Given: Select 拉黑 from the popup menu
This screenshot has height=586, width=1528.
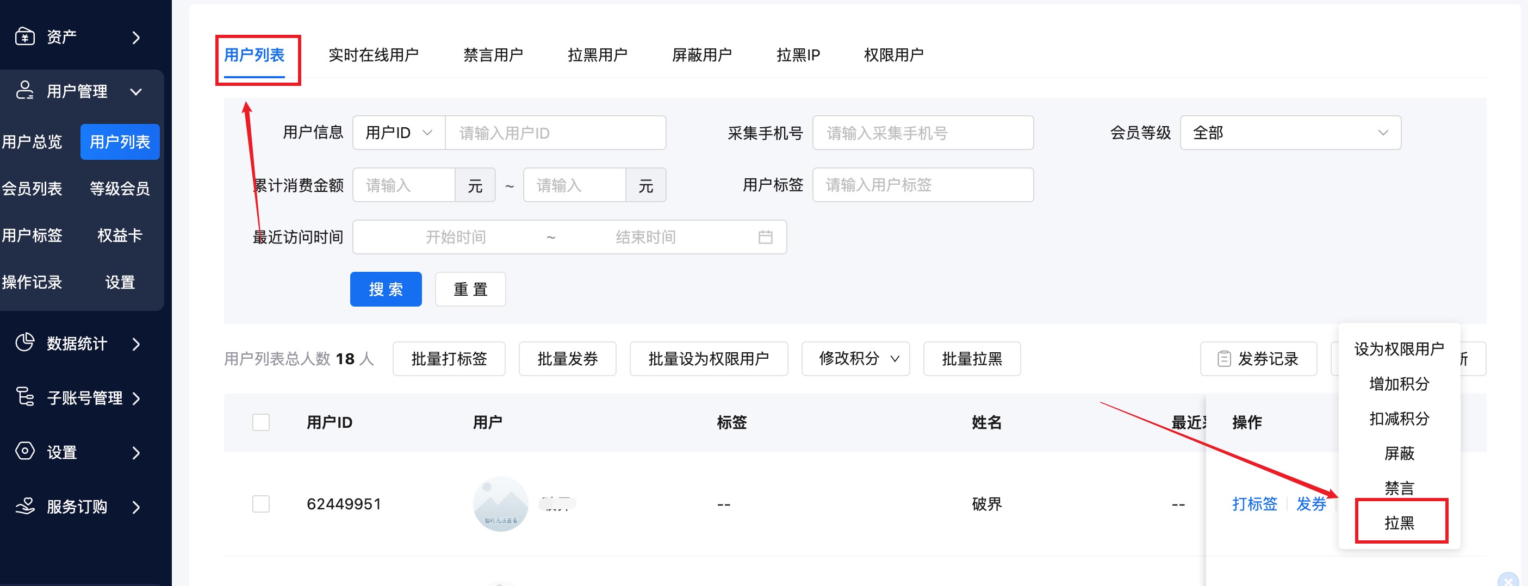Looking at the screenshot, I should [x=1400, y=522].
